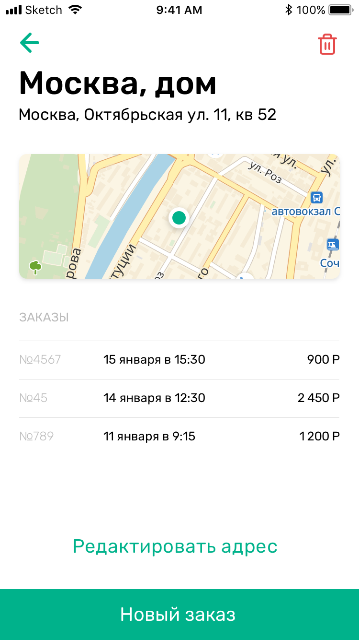Tap the battery icon in status bar
Viewport: 359px width, 640px height.
pos(342,10)
